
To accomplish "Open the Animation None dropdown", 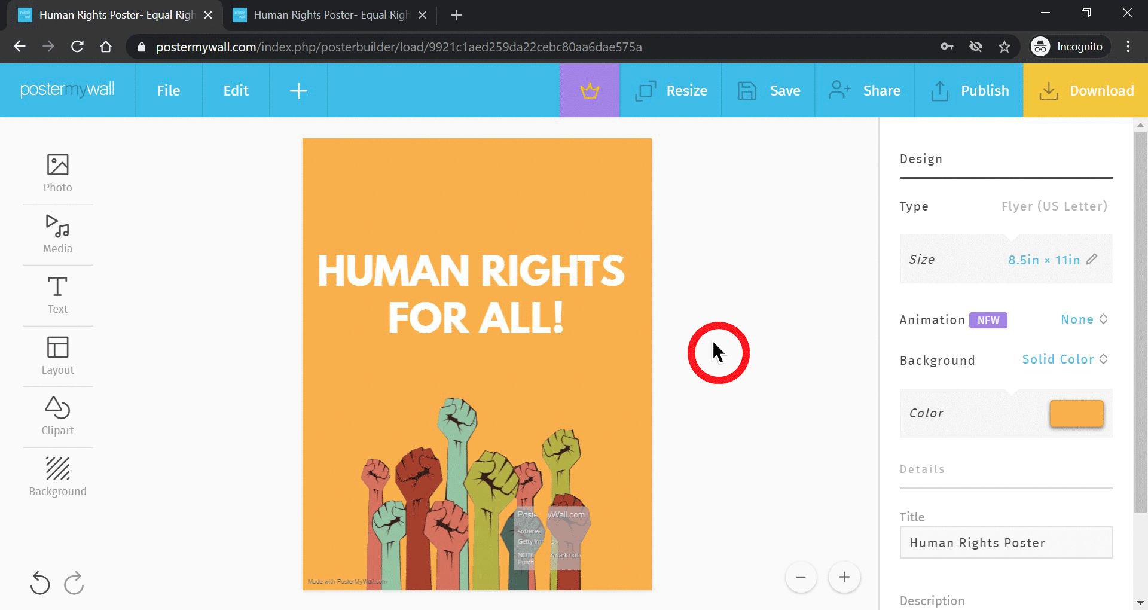I will click(1085, 319).
